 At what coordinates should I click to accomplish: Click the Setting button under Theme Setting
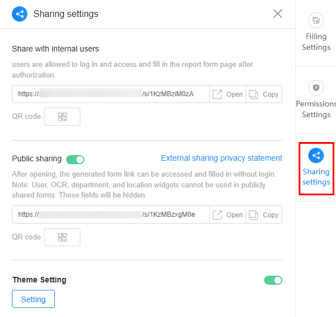(33, 299)
